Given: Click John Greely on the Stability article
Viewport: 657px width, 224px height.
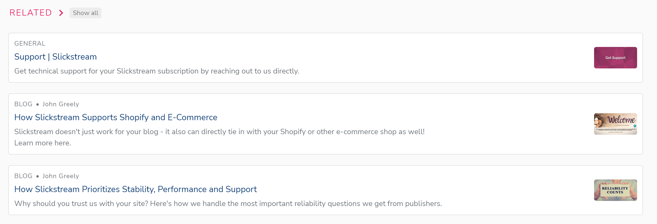Looking at the screenshot, I should [x=61, y=176].
